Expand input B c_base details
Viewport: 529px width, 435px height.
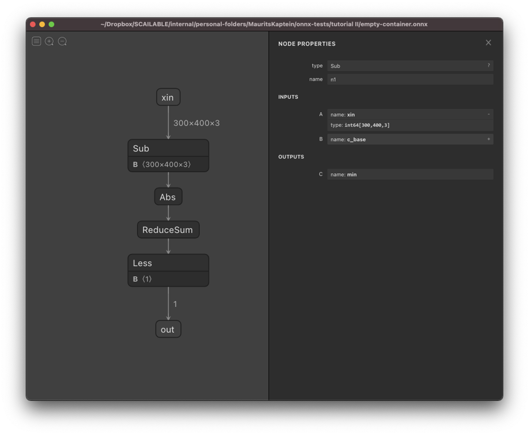coord(488,139)
